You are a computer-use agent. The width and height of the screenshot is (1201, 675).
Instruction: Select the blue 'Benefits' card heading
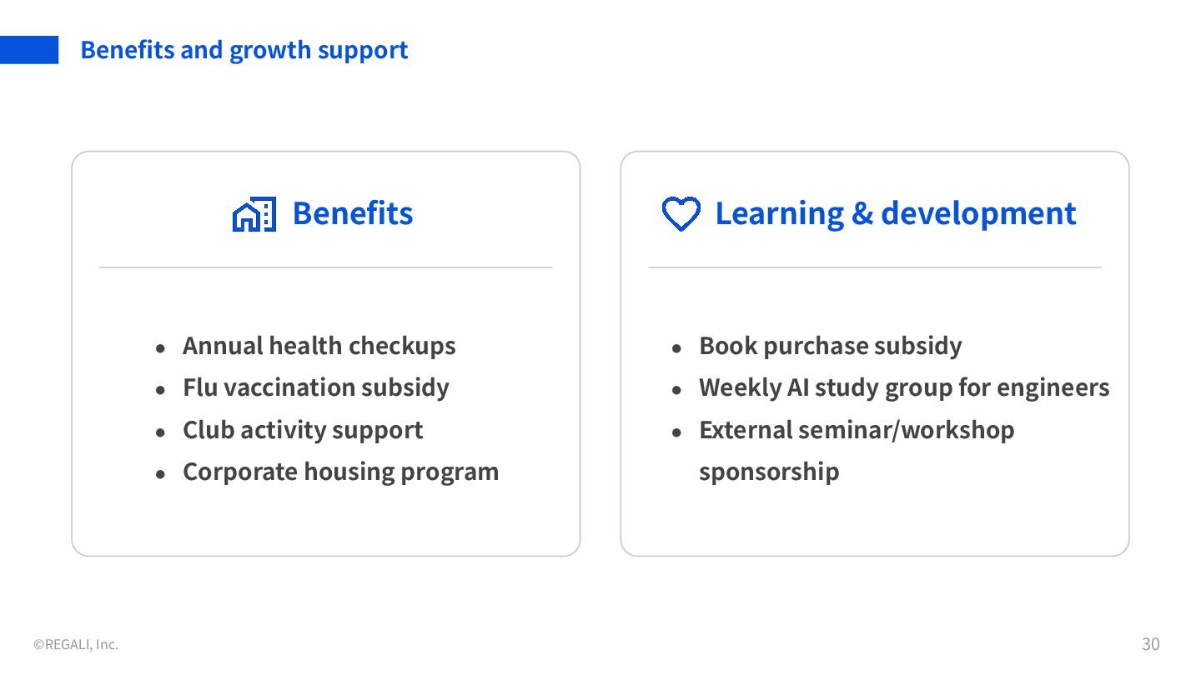pyautogui.click(x=352, y=213)
